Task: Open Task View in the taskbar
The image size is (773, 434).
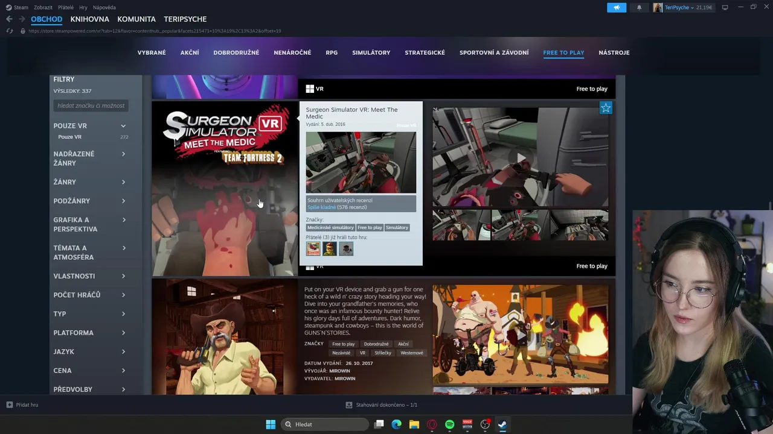Action: 379,424
